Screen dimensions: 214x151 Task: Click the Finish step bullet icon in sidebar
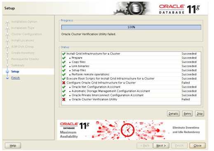(7, 78)
